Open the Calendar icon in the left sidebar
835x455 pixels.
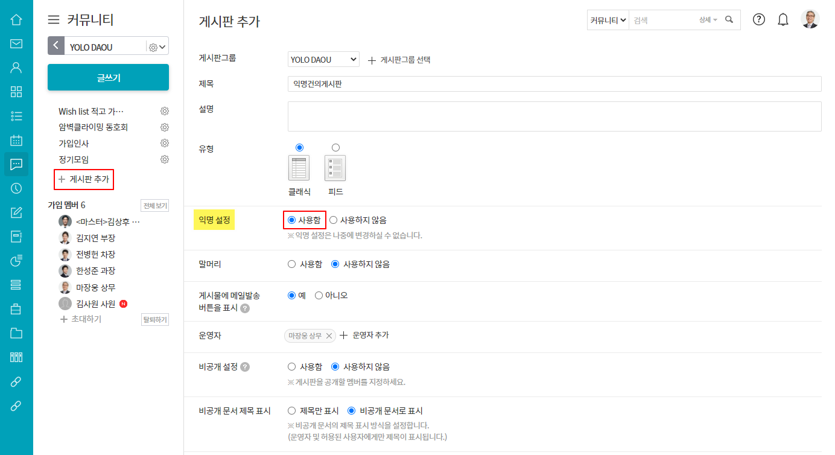pos(16,140)
